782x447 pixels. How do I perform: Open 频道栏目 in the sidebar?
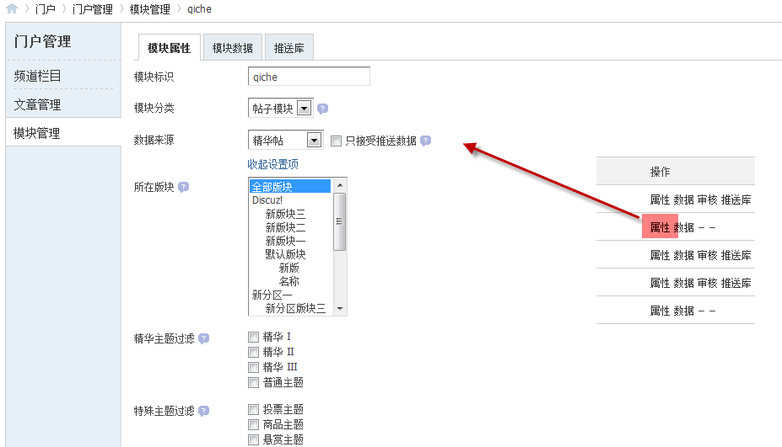[x=37, y=76]
